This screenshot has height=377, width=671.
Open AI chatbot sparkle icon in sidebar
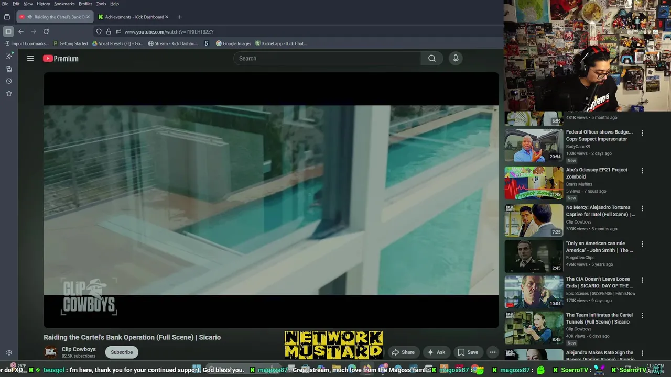pos(9,56)
